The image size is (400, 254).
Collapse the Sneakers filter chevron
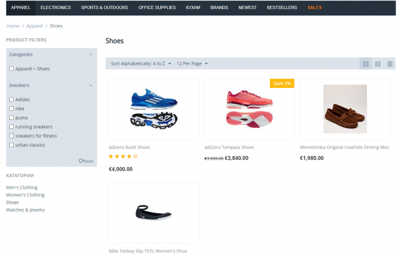pyautogui.click(x=90, y=86)
